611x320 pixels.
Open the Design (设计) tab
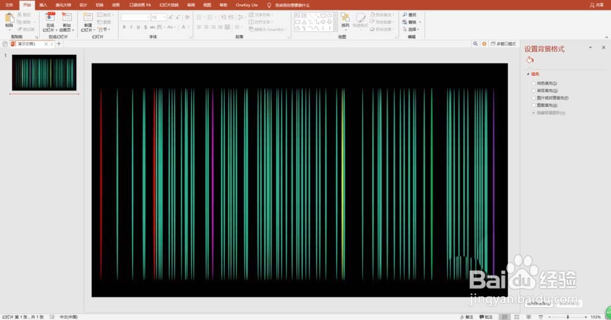83,5
